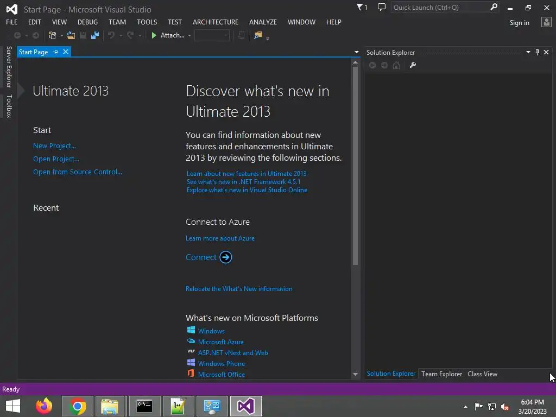The image size is (556, 417).
Task: Open Solution Explorer window position dropdown
Action: point(528,52)
